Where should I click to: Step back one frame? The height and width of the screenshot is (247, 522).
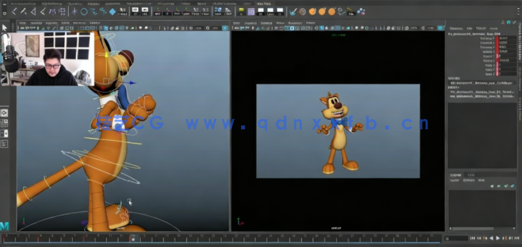[x=480, y=238]
